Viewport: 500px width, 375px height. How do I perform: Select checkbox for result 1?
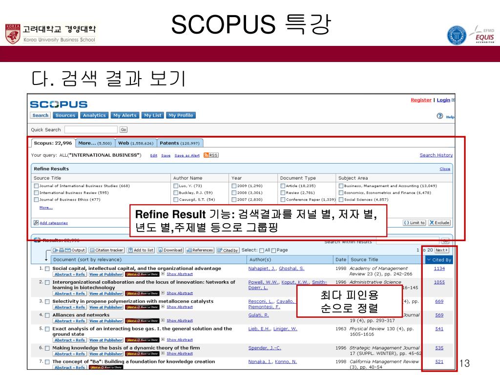point(47,269)
